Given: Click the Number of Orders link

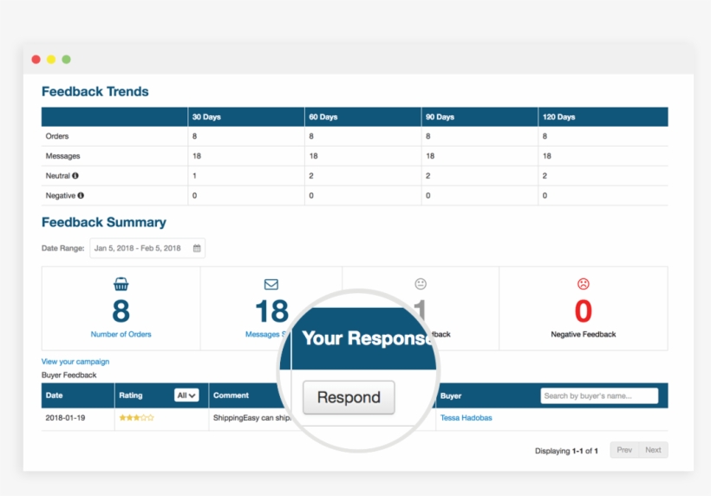Looking at the screenshot, I should pos(121,334).
